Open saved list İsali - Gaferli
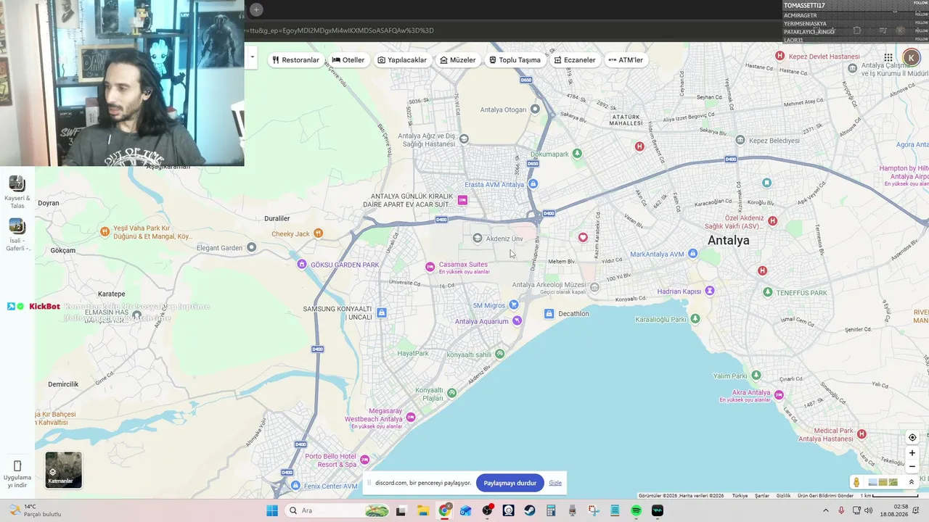 [x=17, y=235]
